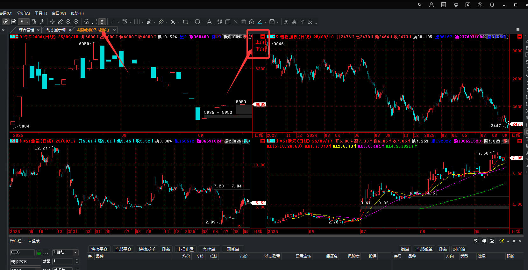This screenshot has height=270, width=528.
Task: Click the trash delete drawings icon
Action: tap(244, 22)
